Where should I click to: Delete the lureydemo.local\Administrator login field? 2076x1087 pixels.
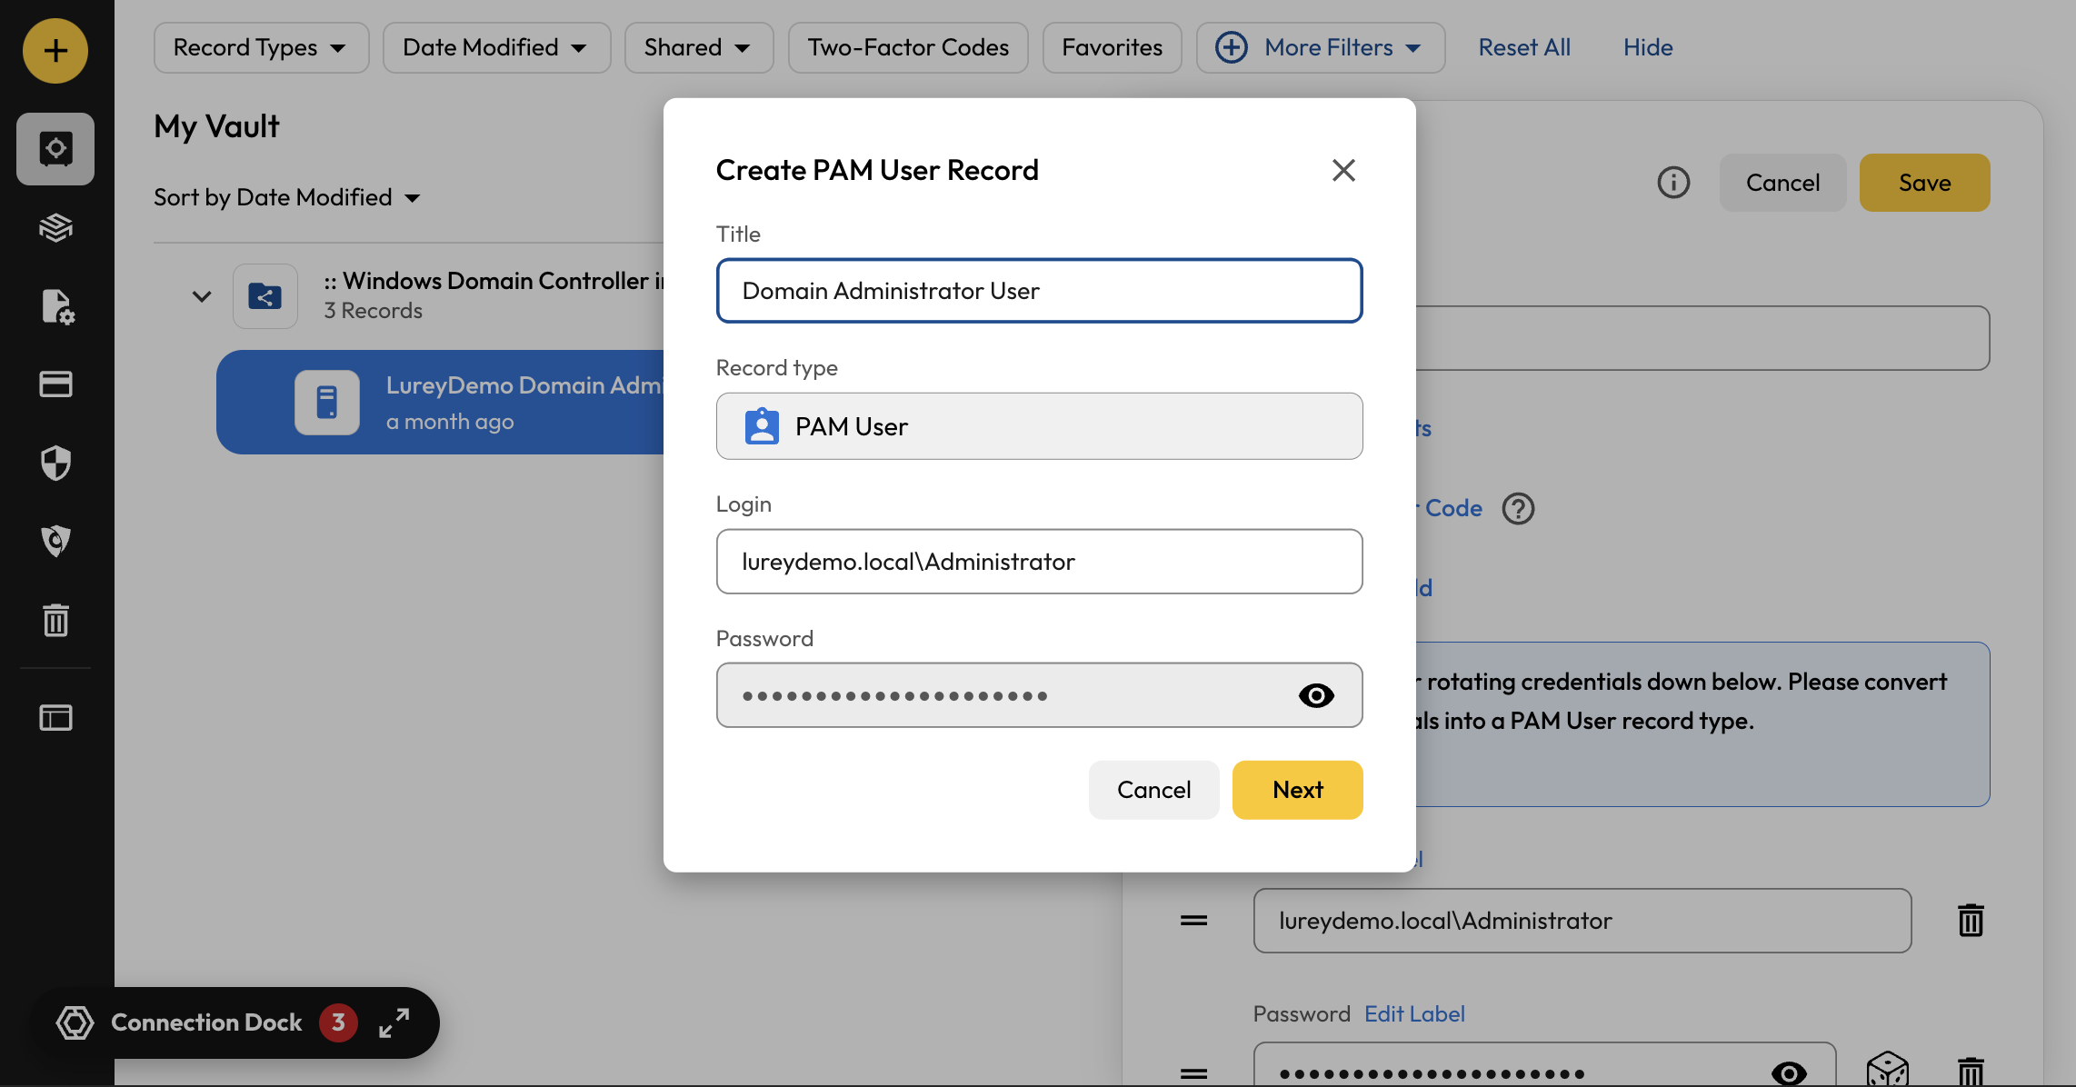[1971, 921]
